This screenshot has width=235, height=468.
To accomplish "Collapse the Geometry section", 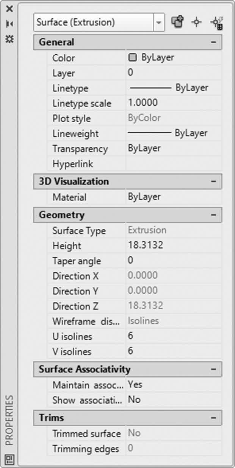I will 213,215.
